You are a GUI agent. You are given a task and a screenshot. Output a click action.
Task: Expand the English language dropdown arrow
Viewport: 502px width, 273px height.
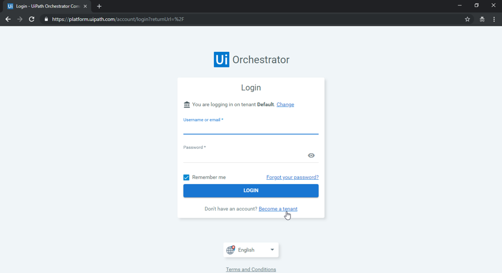point(272,250)
